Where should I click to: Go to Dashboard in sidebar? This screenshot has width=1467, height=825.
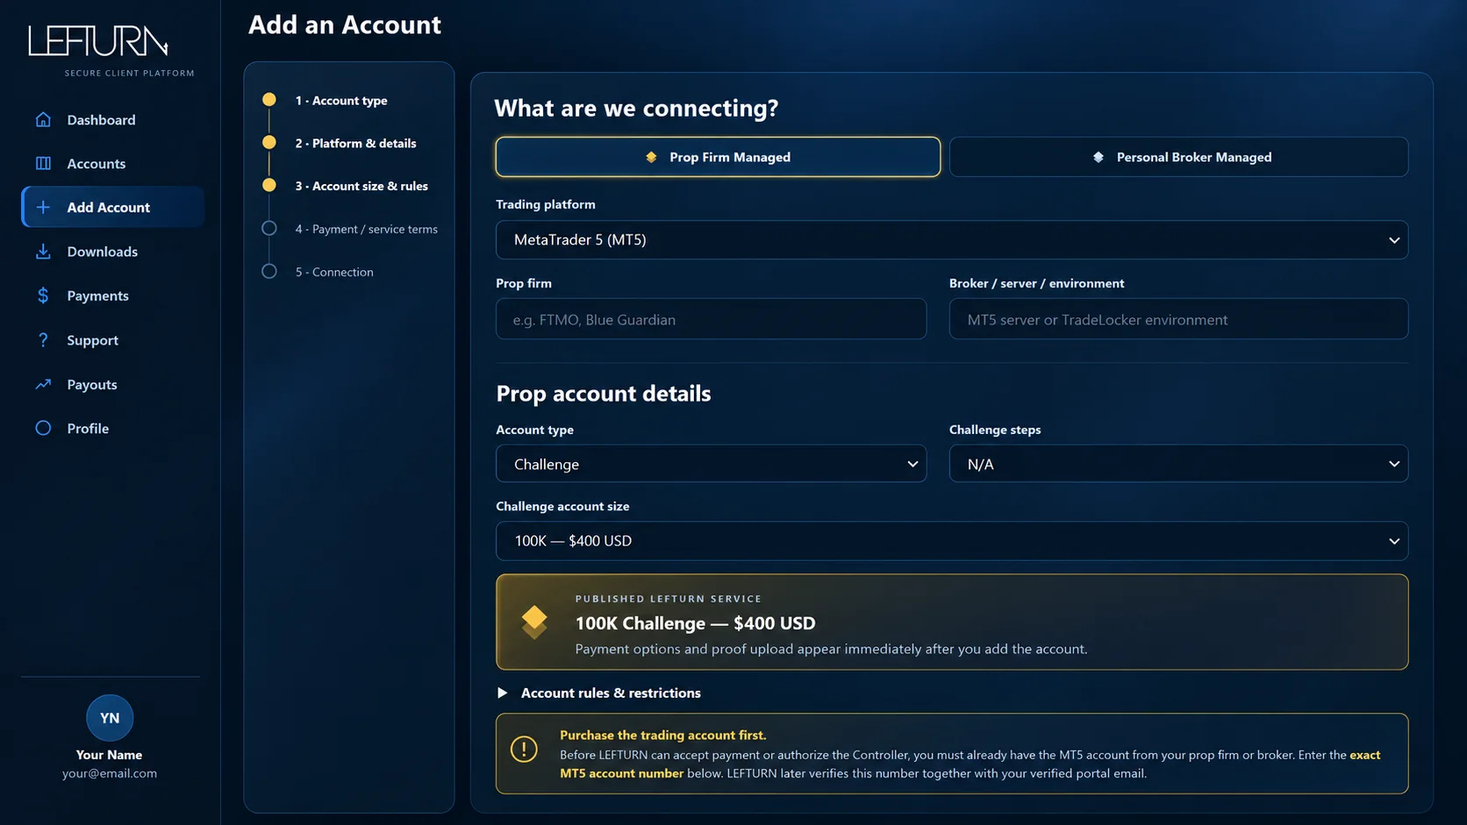tap(112, 119)
